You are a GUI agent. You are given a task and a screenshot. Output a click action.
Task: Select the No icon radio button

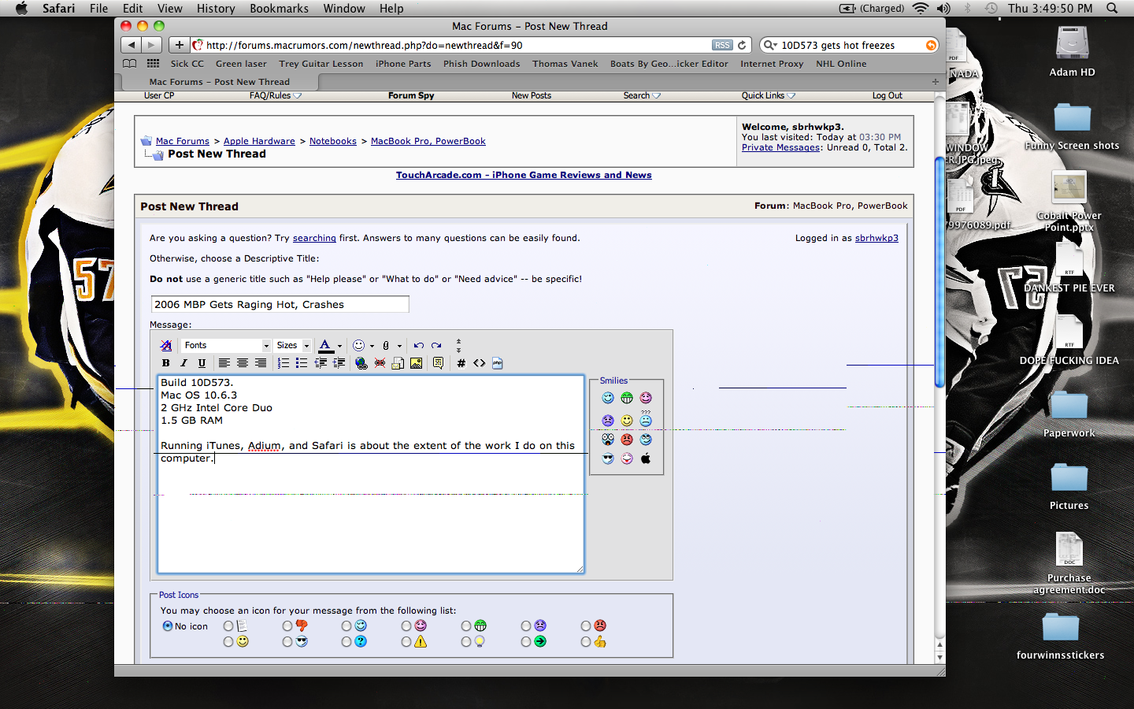[168, 626]
